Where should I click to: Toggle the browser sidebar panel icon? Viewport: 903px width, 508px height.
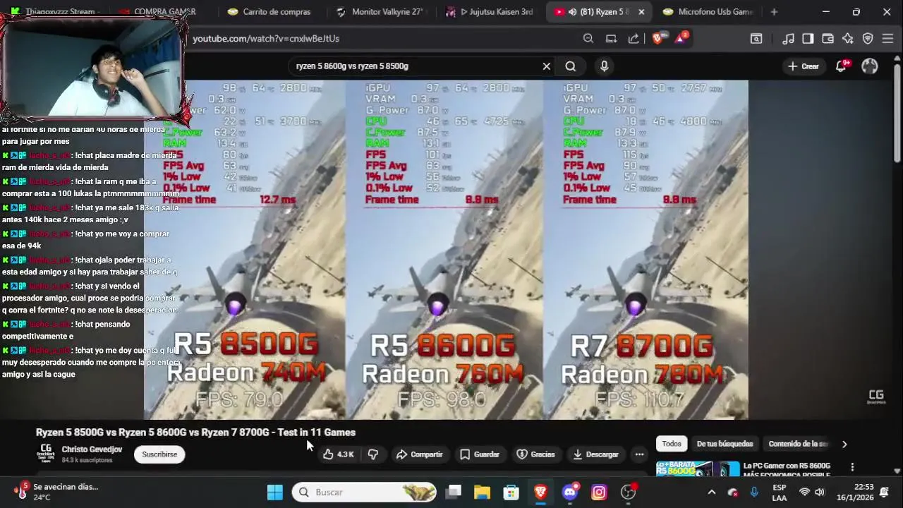[808, 39]
